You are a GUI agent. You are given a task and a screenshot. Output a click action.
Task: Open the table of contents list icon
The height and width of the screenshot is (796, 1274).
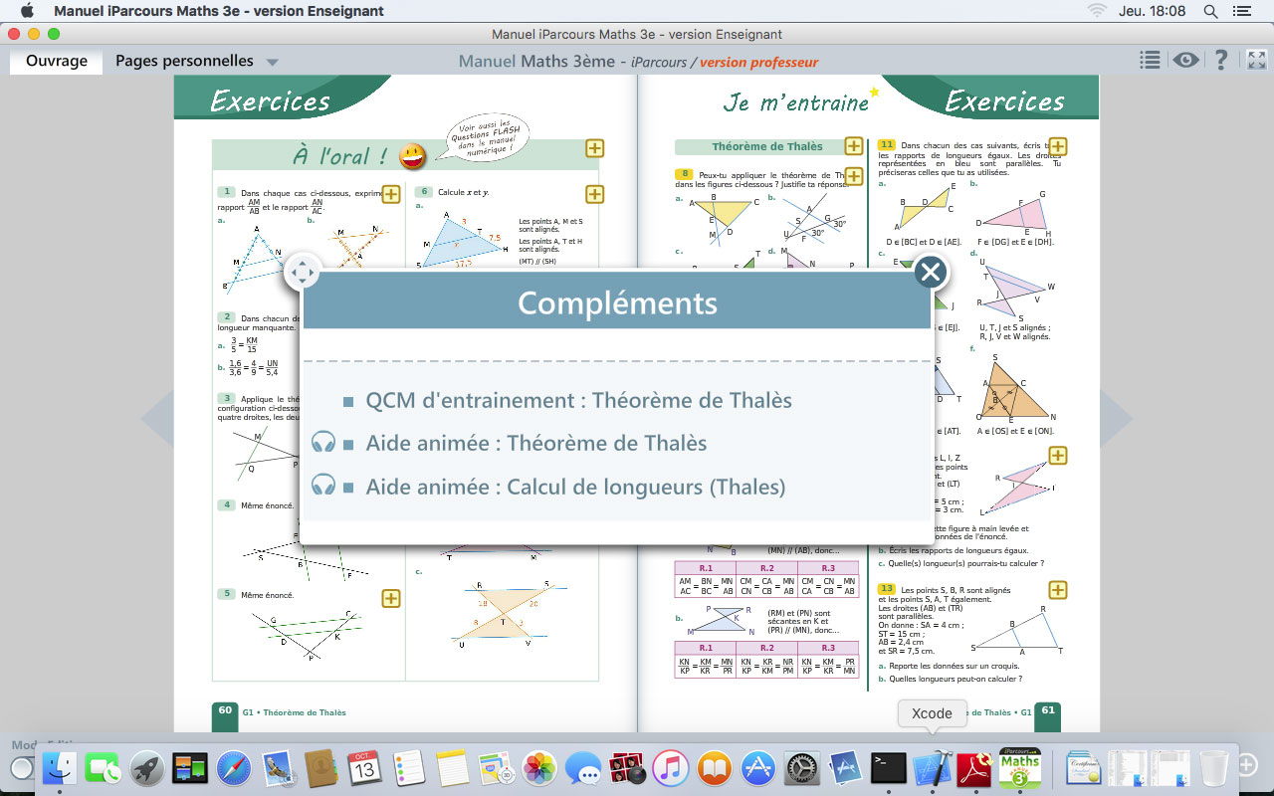[1150, 61]
